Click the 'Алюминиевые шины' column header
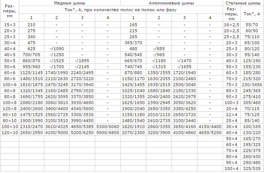 pyautogui.click(x=171, y=3)
